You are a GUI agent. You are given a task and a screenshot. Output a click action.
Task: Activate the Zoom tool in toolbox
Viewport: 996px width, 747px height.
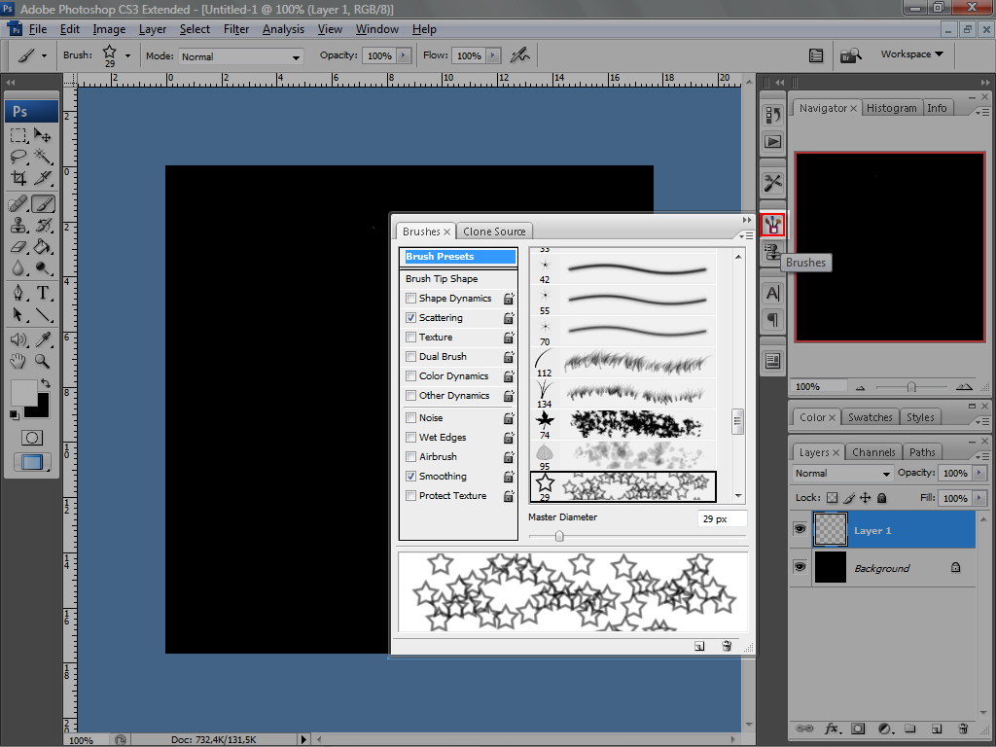pos(43,361)
